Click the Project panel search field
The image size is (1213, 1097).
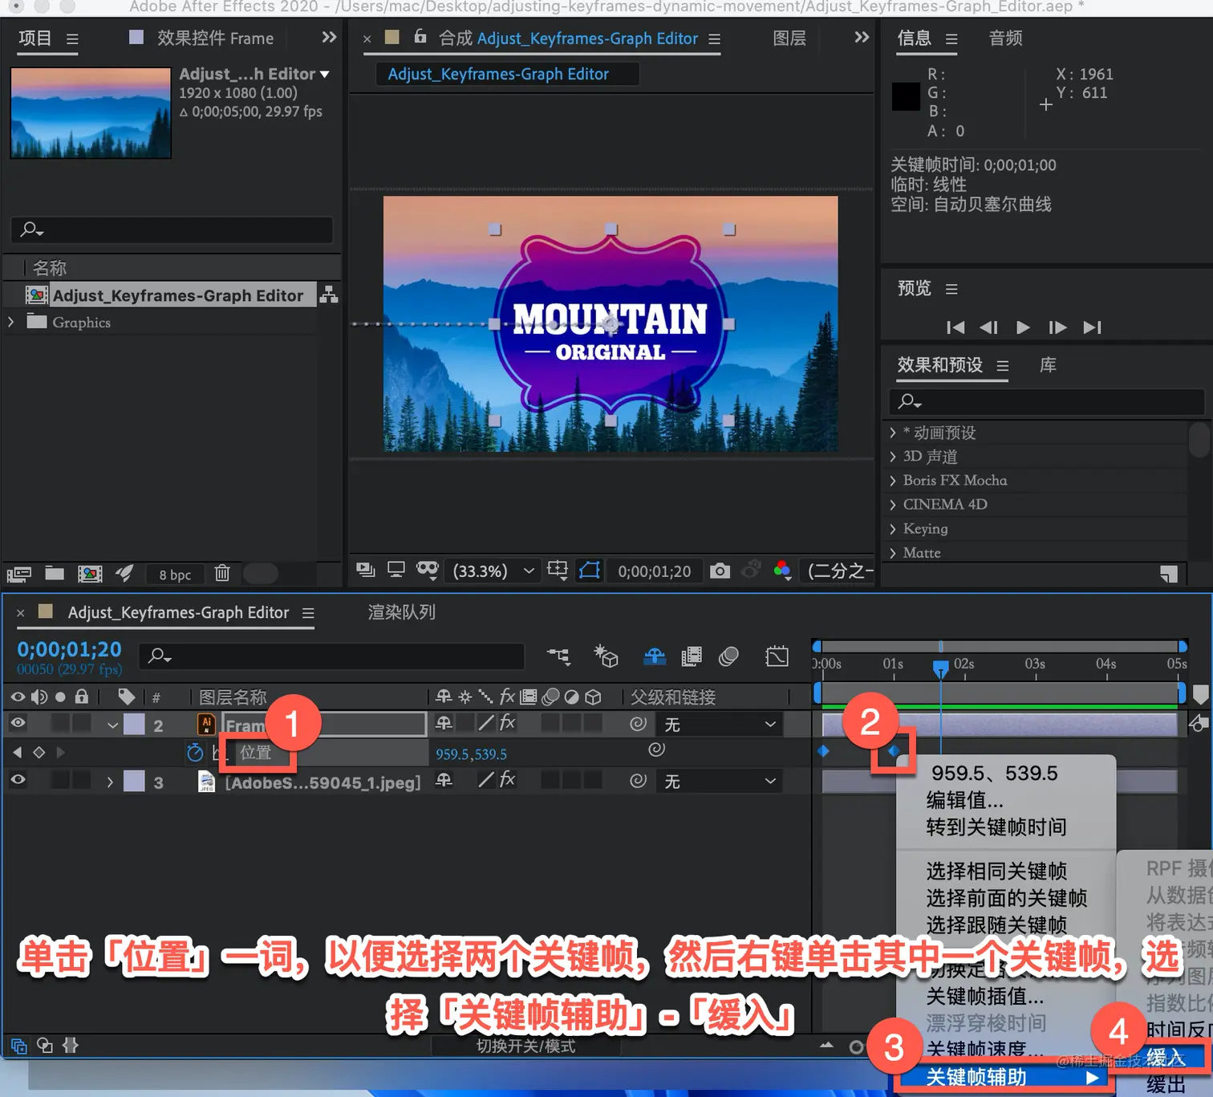[x=172, y=230]
